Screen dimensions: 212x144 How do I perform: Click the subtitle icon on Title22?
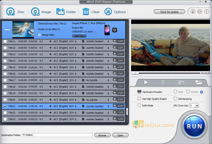83,113
